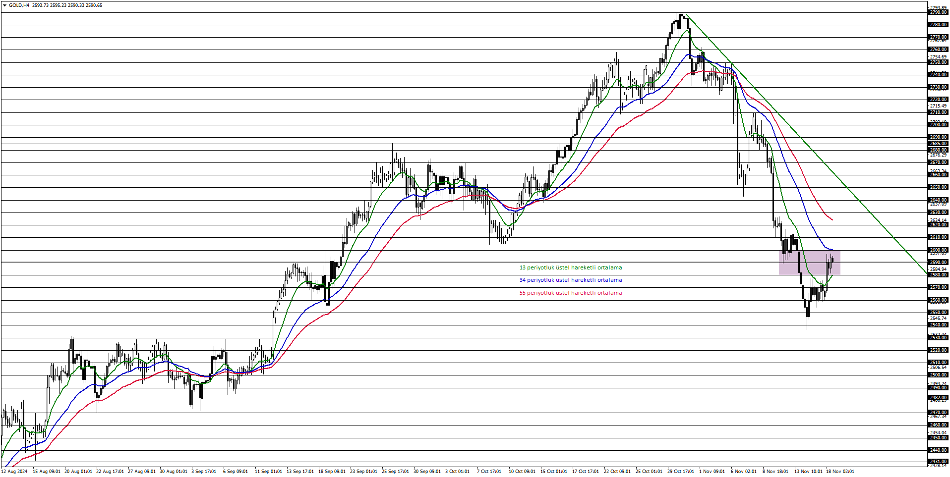Click the 2460.00 price level label
Image resolution: width=950 pixels, height=477 pixels.
point(938,425)
